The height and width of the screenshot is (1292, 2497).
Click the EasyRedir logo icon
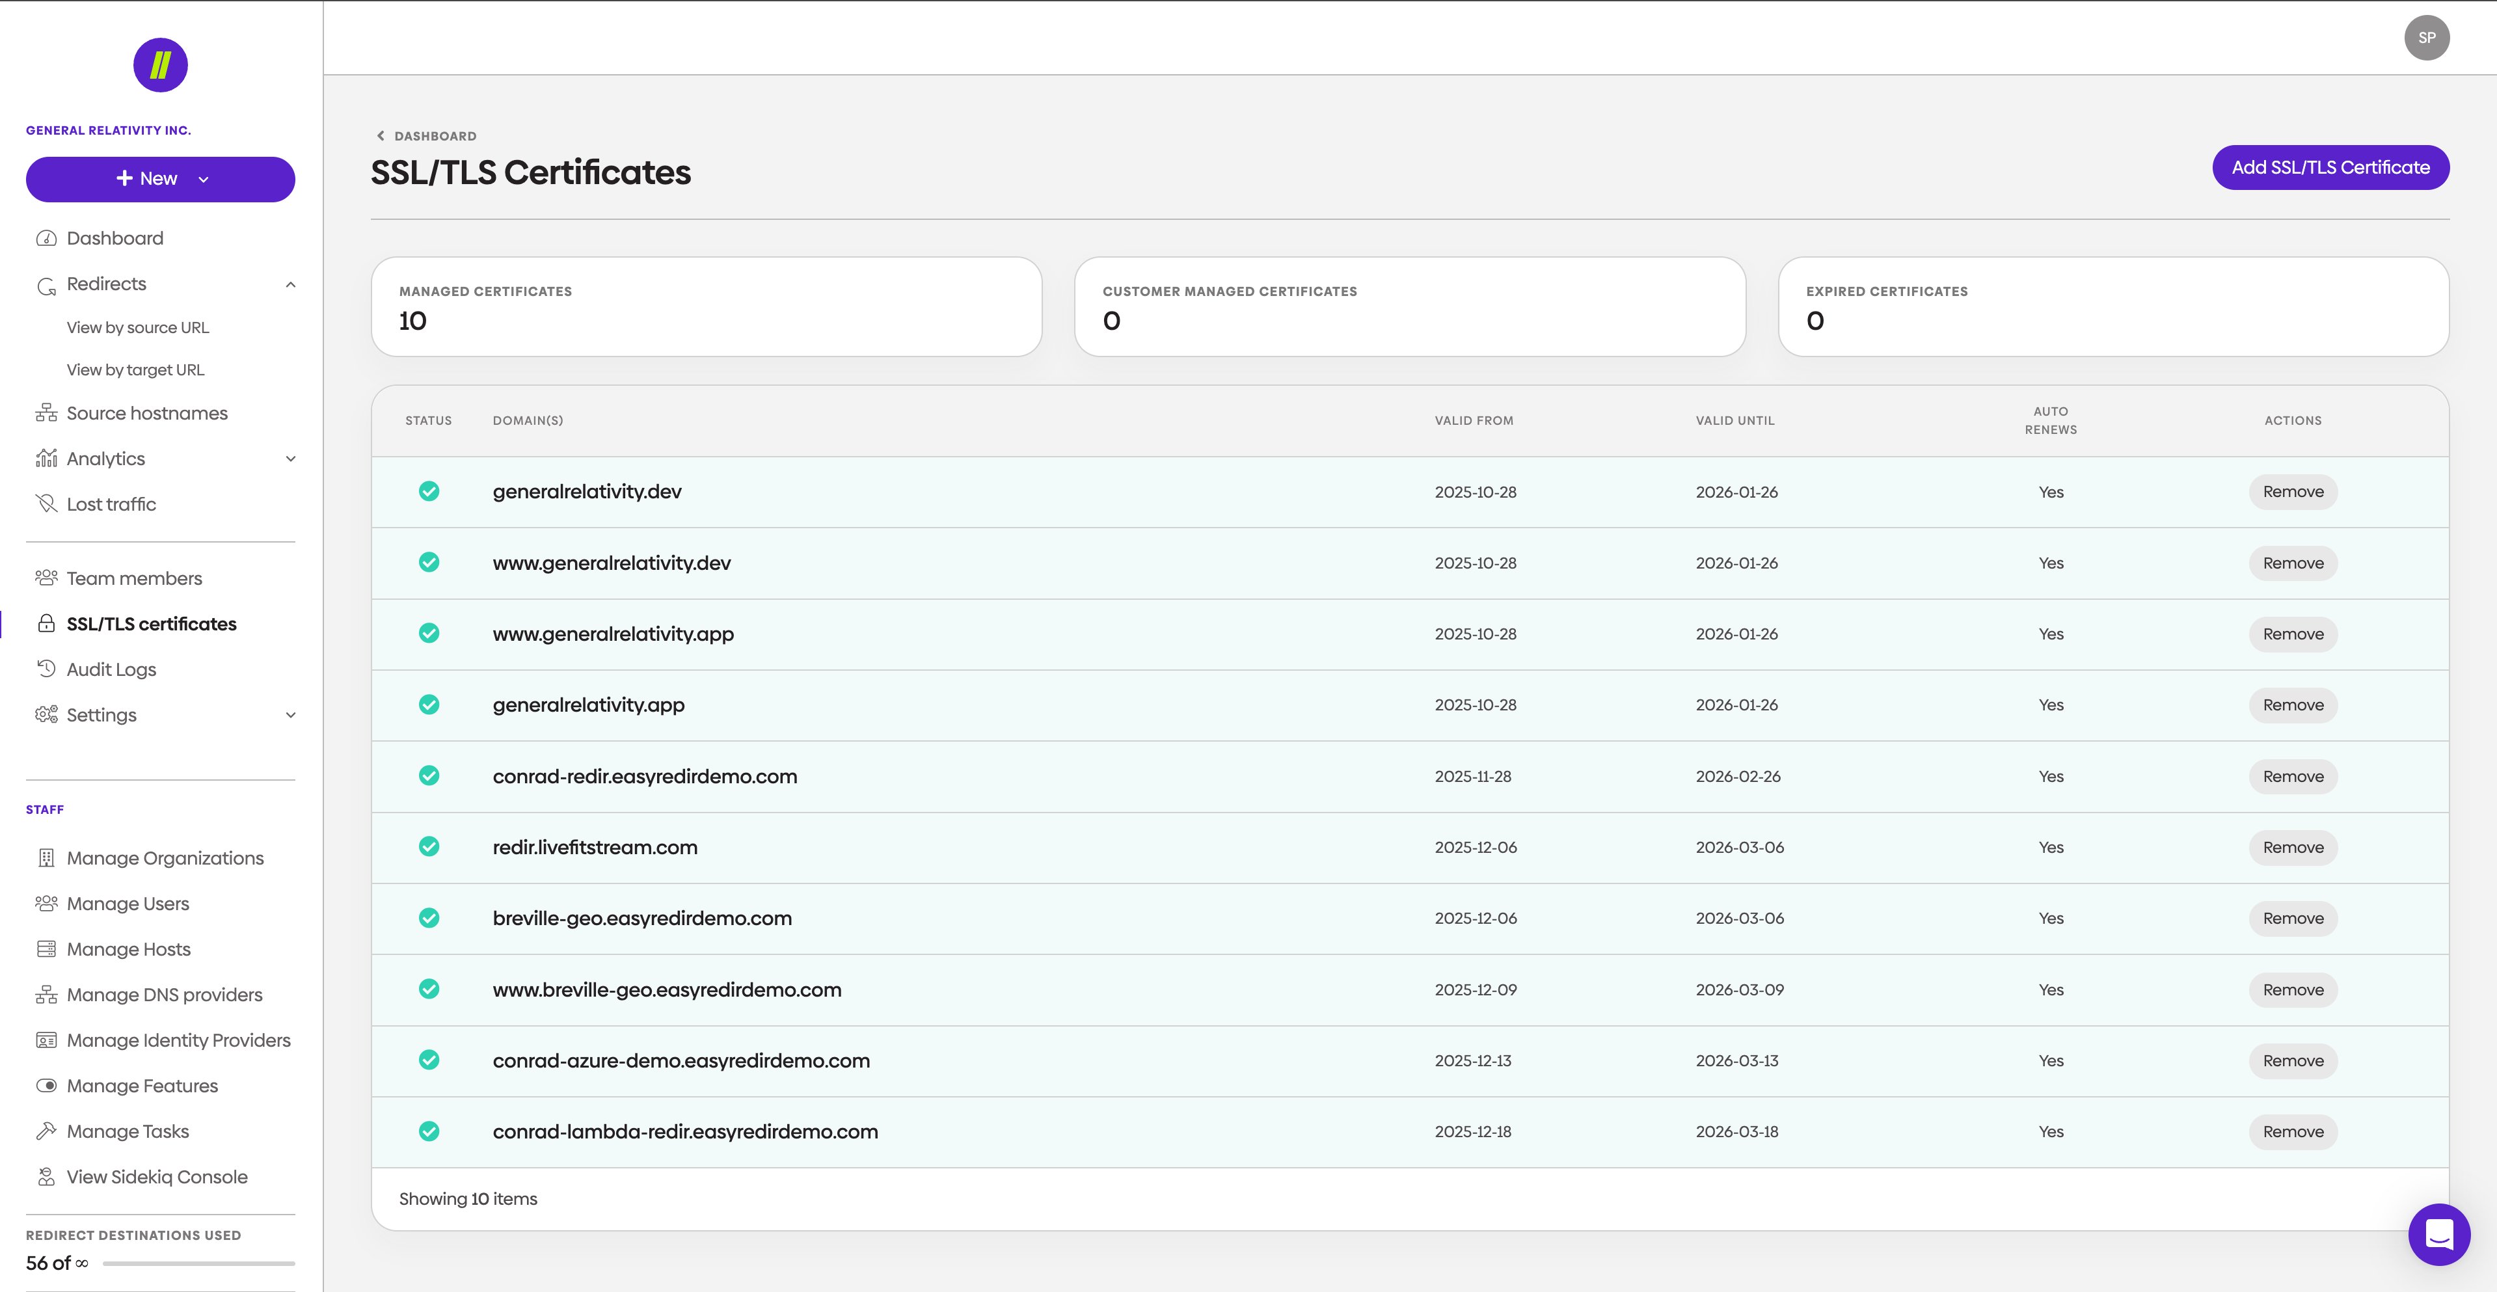160,65
